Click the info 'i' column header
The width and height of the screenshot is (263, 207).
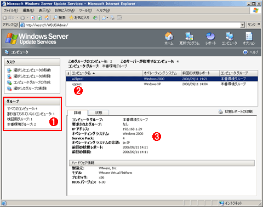[68, 73]
